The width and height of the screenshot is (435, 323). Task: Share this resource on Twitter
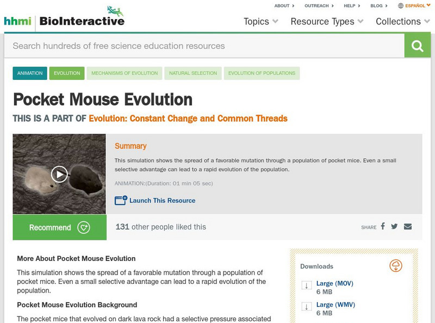pyautogui.click(x=394, y=226)
